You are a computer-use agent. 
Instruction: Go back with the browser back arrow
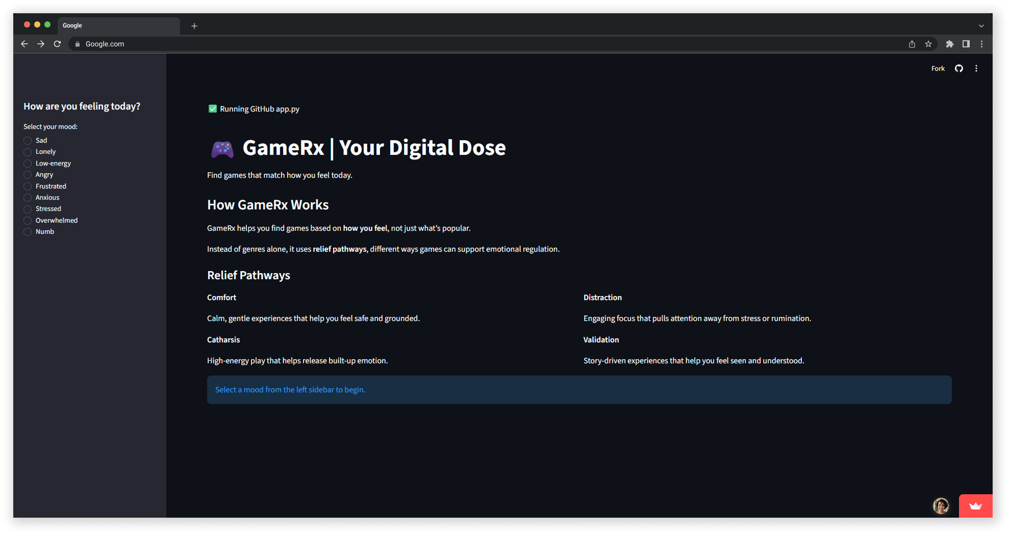tap(24, 44)
